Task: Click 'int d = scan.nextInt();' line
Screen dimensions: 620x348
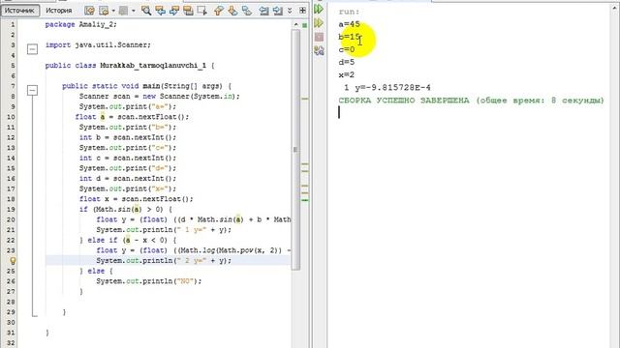Action: [128, 178]
